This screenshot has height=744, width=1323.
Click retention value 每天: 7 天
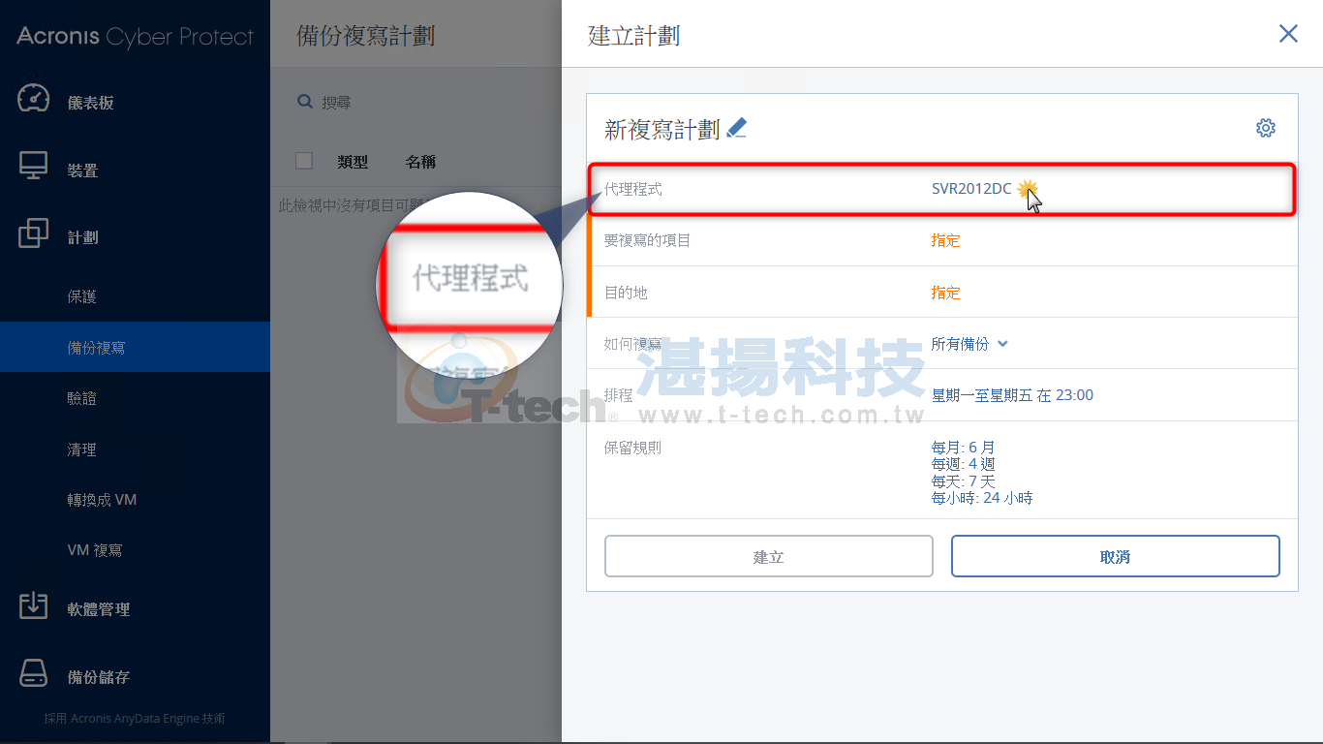pos(963,481)
